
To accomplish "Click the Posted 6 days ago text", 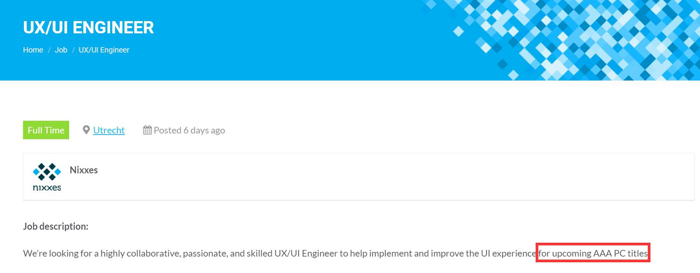I will 189,130.
